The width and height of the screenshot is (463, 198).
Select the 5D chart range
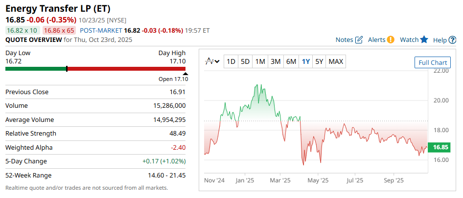coord(245,61)
